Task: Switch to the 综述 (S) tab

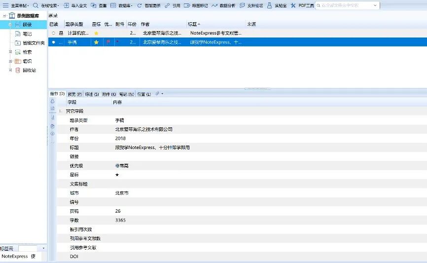Action: [x=92, y=94]
